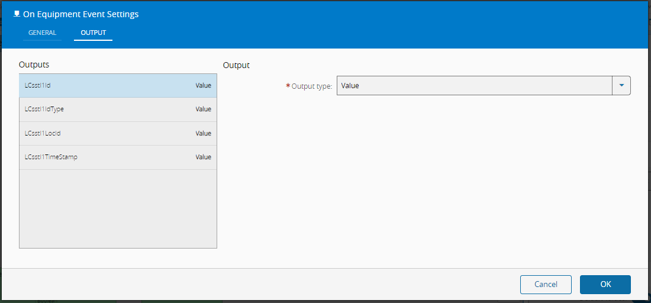Choose the LCsstI1LocId output row

point(118,134)
